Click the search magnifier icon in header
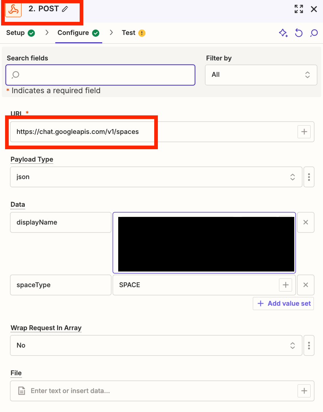Screen dimensions: 323x412 point(314,33)
